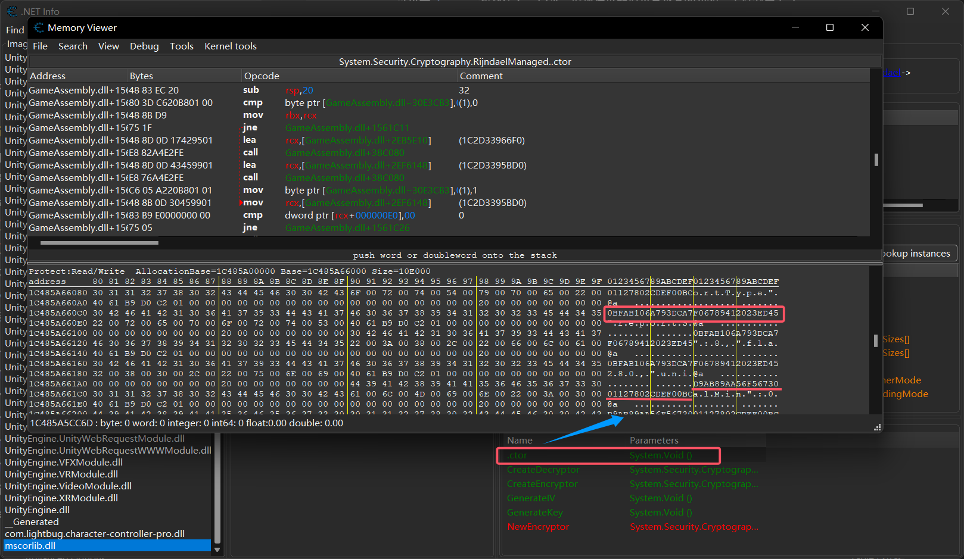Click the disassembler vertical scrollbar thumb
Viewport: 964px width, 559px height.
pyautogui.click(x=876, y=160)
